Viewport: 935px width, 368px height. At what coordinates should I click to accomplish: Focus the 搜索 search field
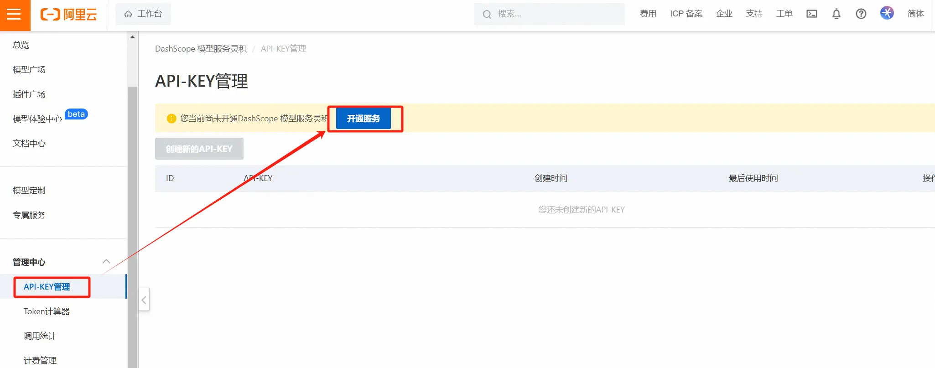point(550,14)
